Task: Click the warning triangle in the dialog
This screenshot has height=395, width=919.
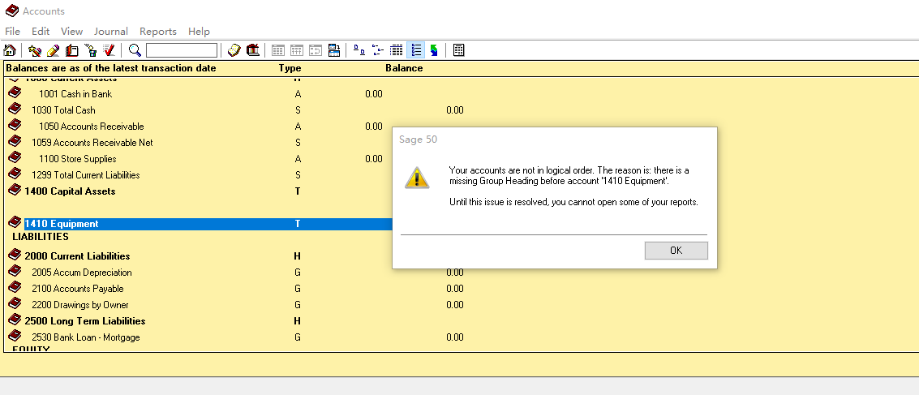Action: coord(417,178)
